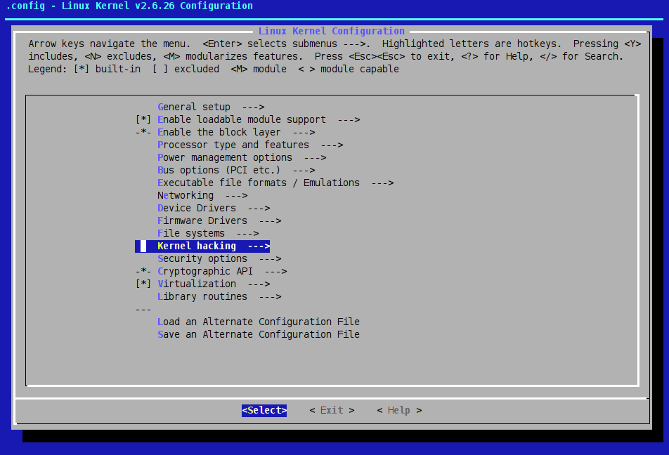The height and width of the screenshot is (455, 669).
Task: Choose Save an Alternate Configuration File
Action: coord(259,335)
